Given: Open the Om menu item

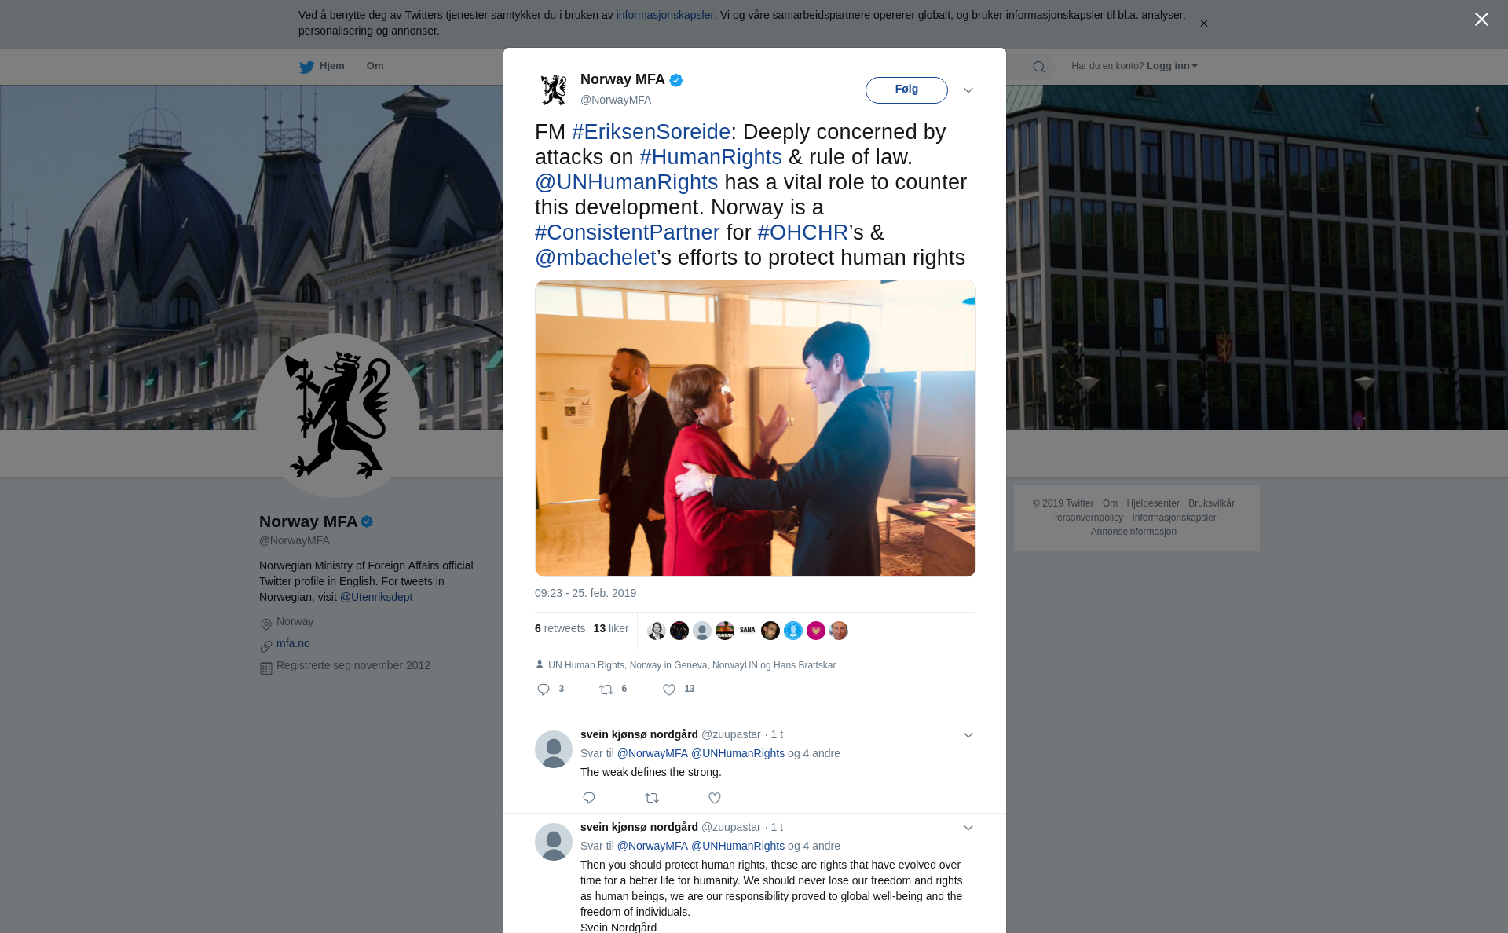Looking at the screenshot, I should (x=375, y=66).
